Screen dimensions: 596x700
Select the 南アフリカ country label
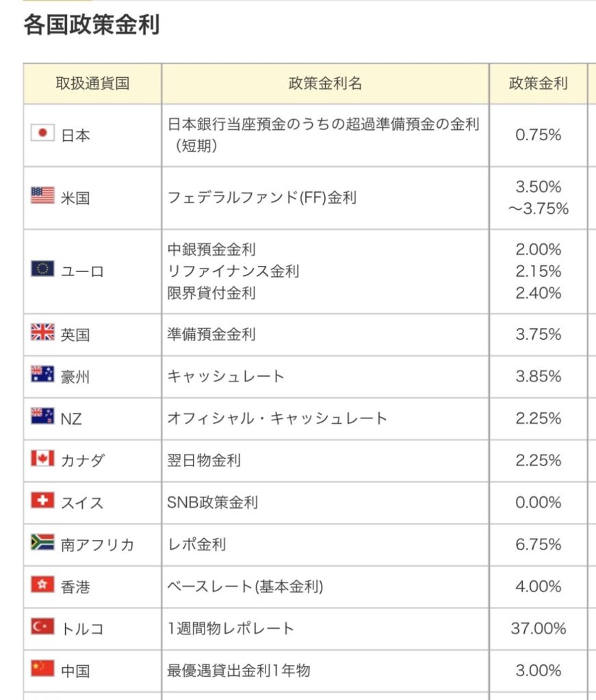coord(98,545)
